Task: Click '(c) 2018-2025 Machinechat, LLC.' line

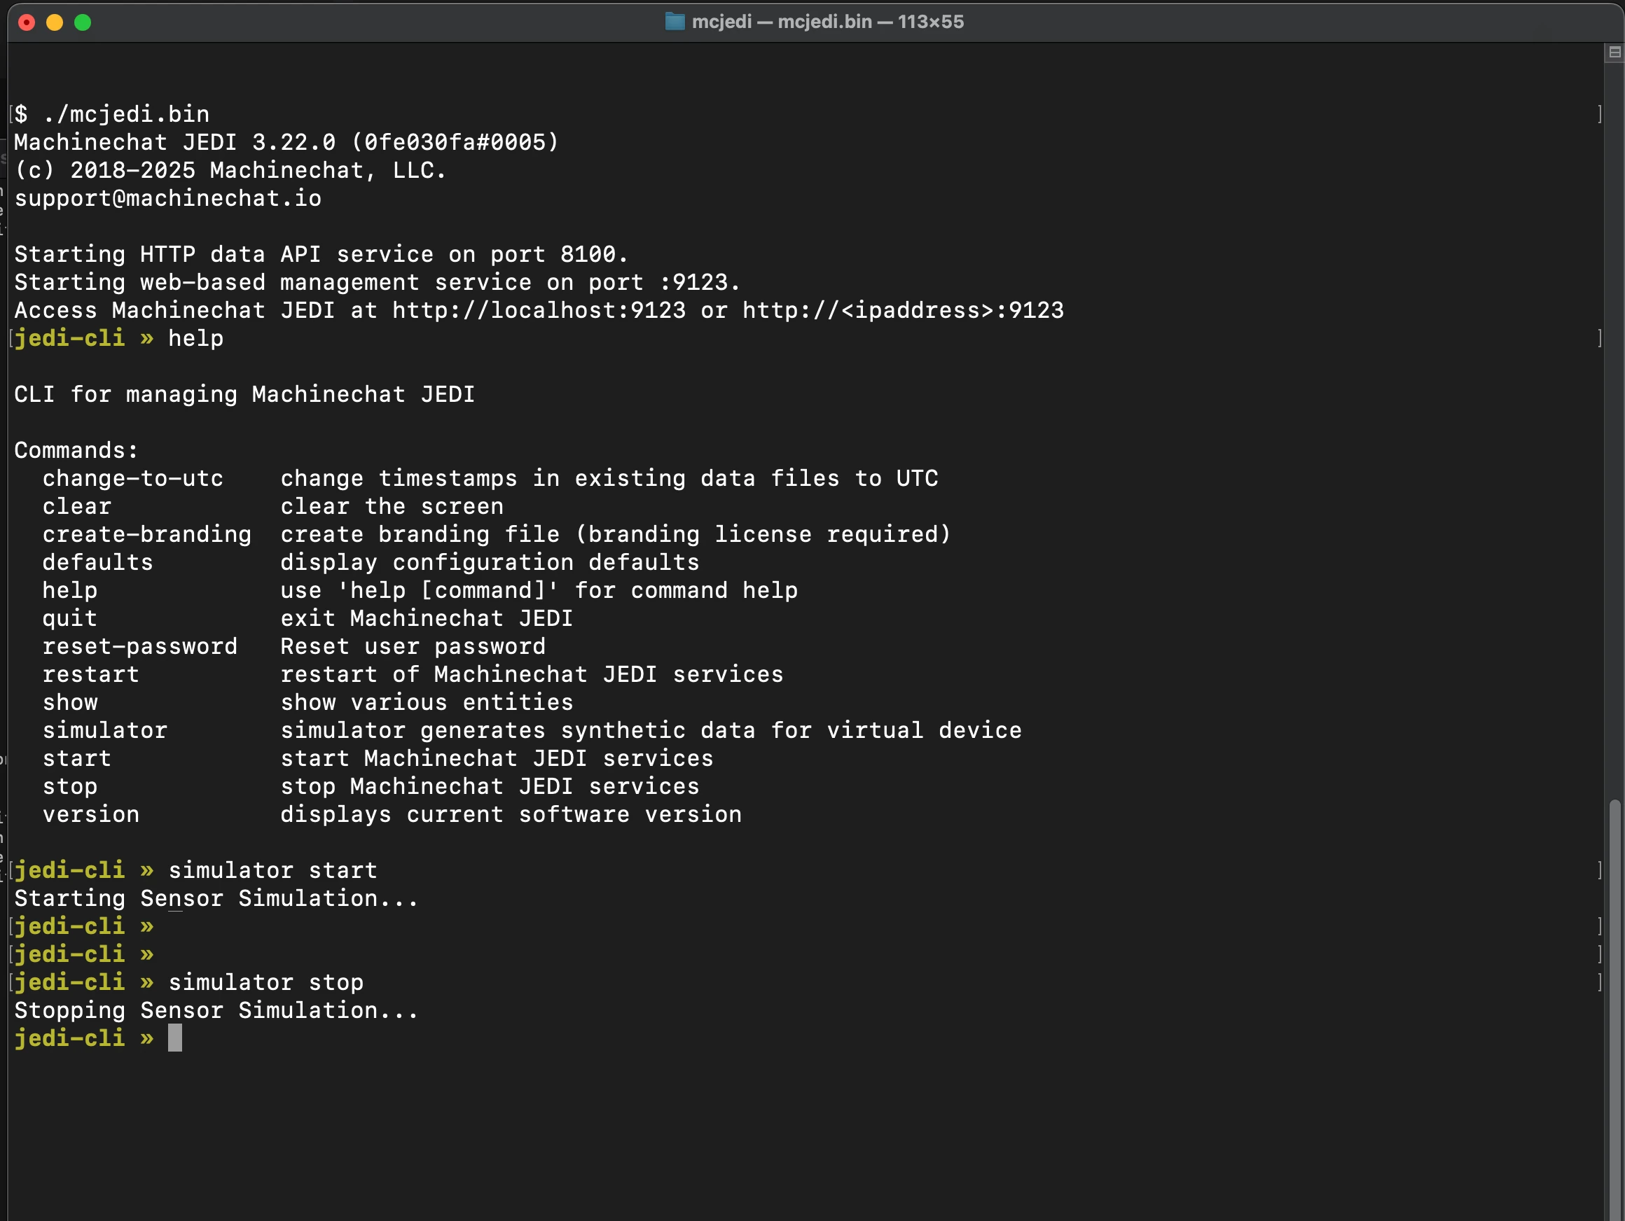Action: tap(230, 170)
